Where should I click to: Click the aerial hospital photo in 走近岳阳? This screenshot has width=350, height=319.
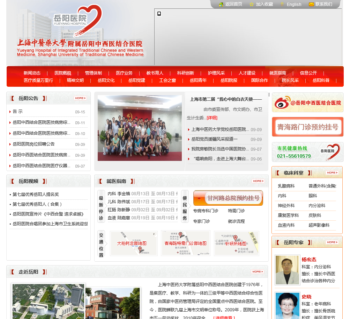[49, 301]
